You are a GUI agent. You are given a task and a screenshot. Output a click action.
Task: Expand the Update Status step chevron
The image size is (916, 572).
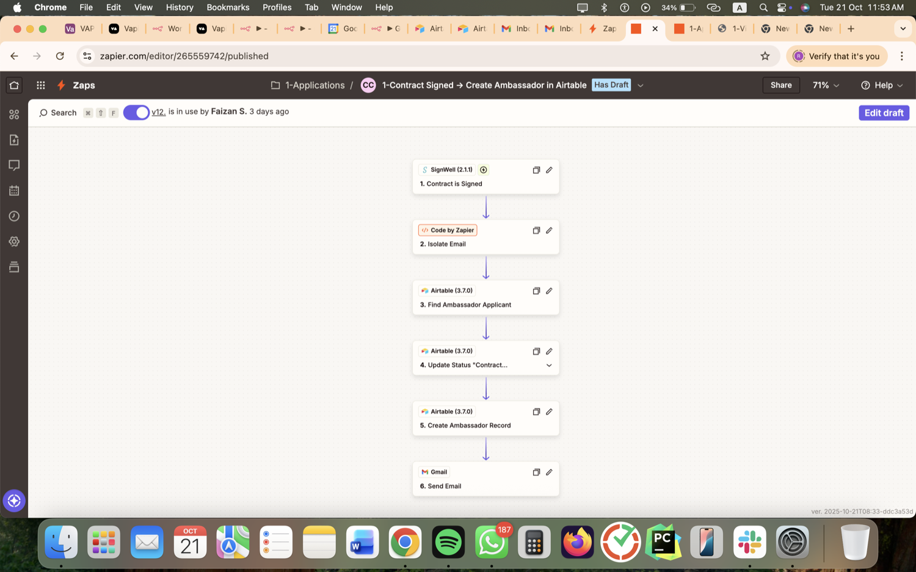(549, 365)
